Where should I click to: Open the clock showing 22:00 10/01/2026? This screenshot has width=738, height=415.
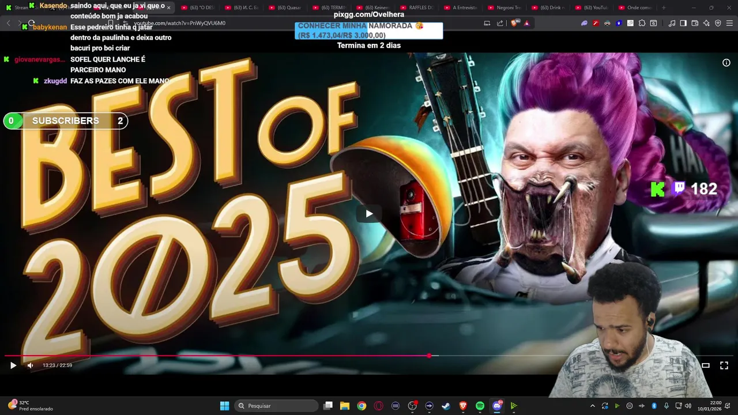point(710,406)
